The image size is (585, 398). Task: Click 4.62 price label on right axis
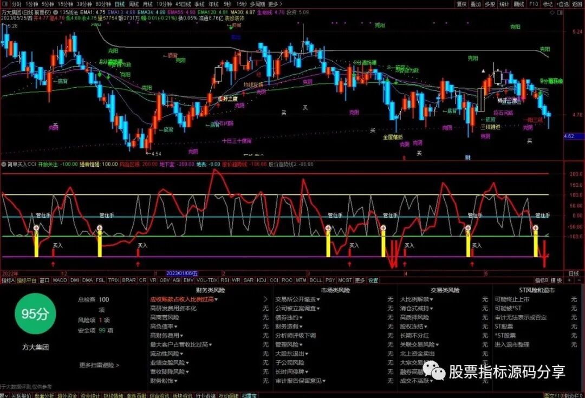tap(569, 136)
